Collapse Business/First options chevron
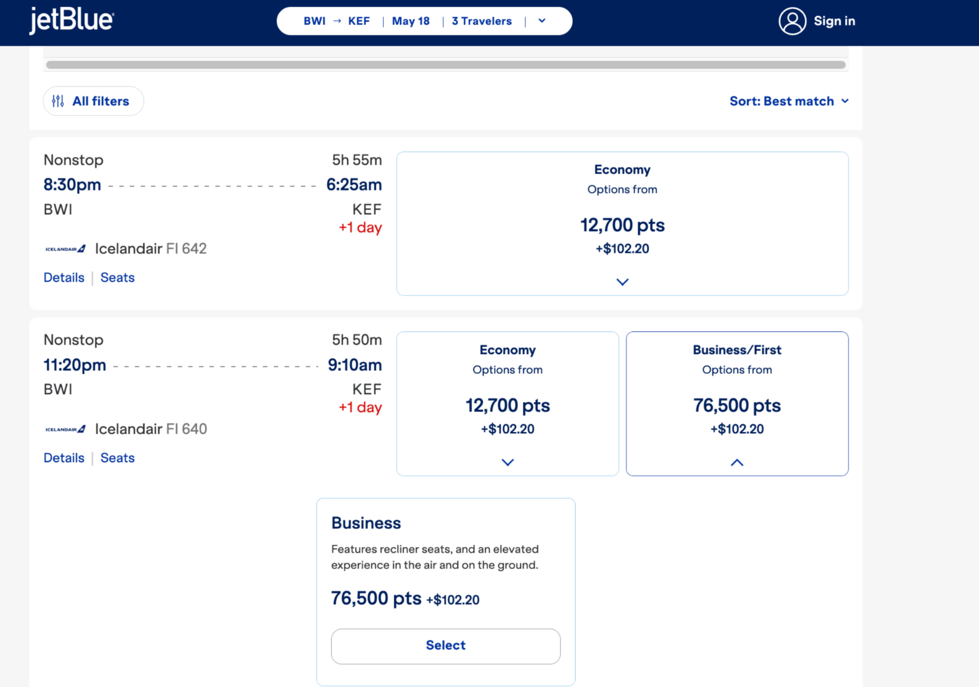 737,462
